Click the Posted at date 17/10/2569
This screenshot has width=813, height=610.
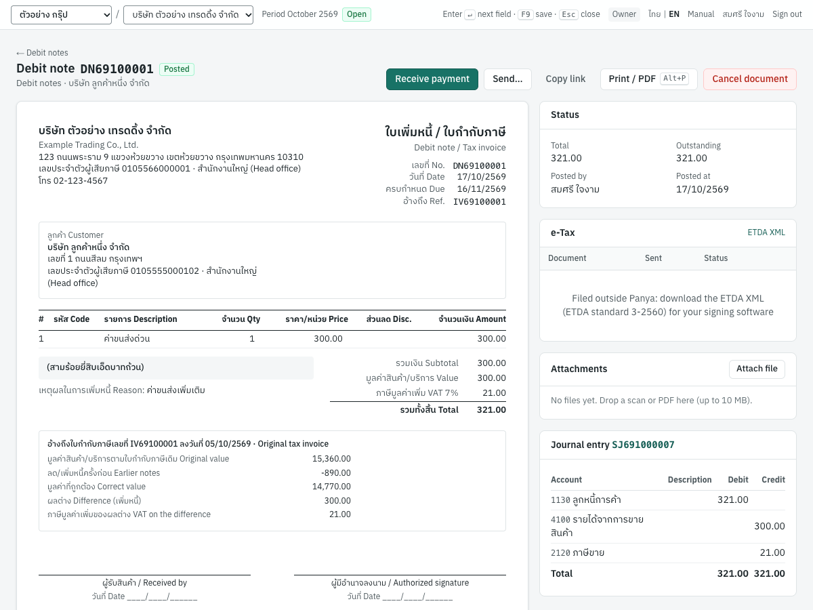click(703, 189)
